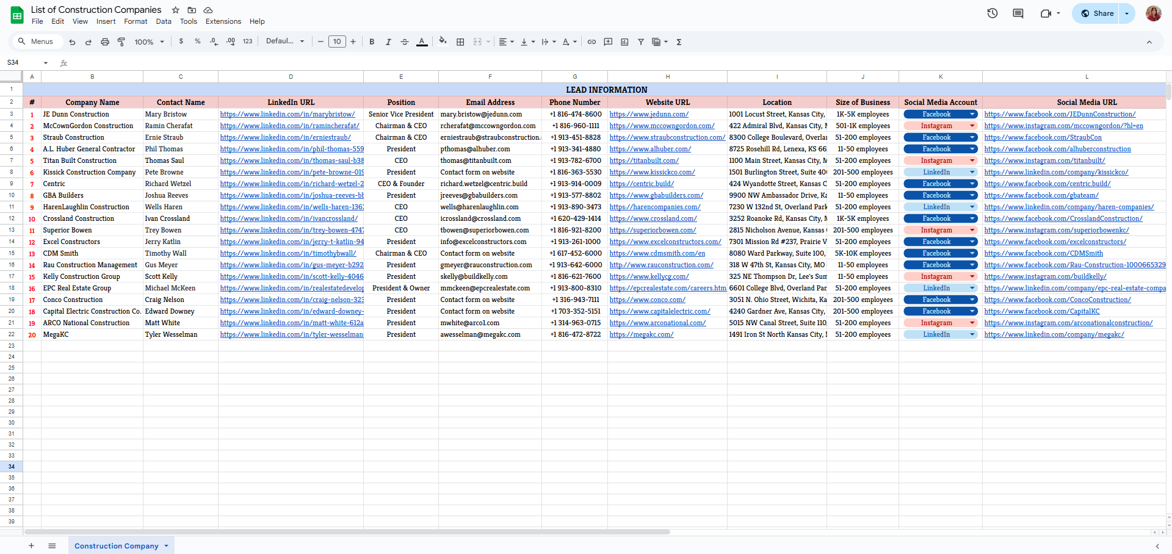The image size is (1172, 554).
Task: Insert chart icon in toolbar
Action: pos(624,42)
